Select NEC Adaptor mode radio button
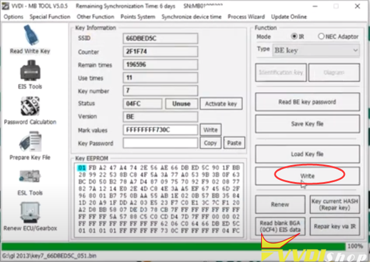 [x=321, y=36]
